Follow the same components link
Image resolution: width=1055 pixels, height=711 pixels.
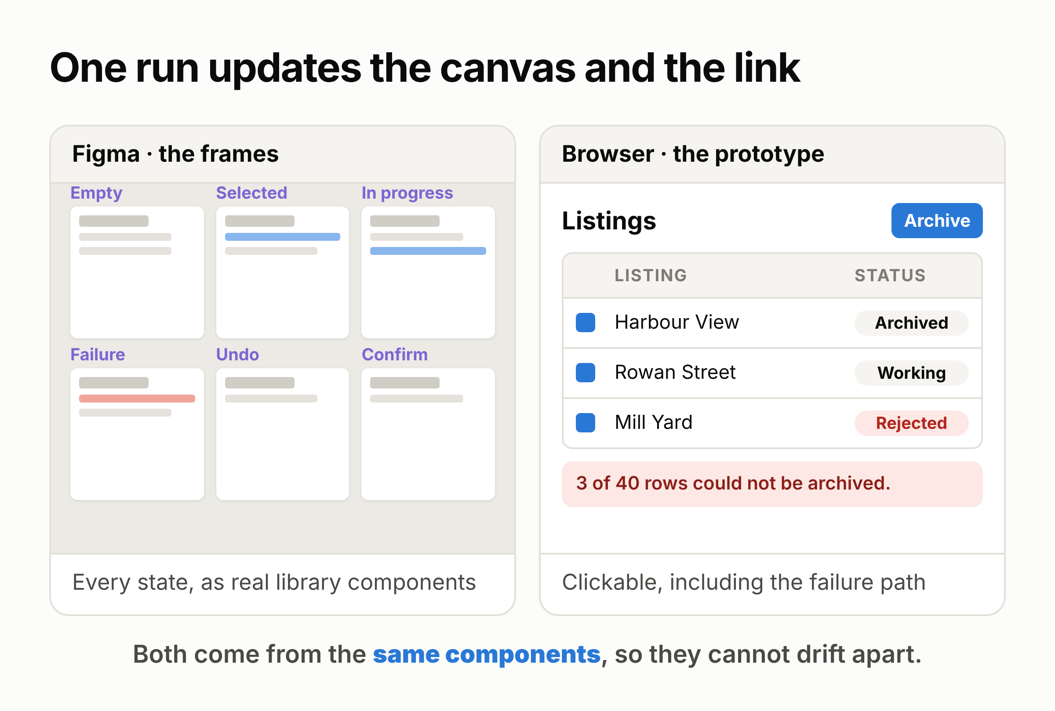pyautogui.click(x=486, y=654)
